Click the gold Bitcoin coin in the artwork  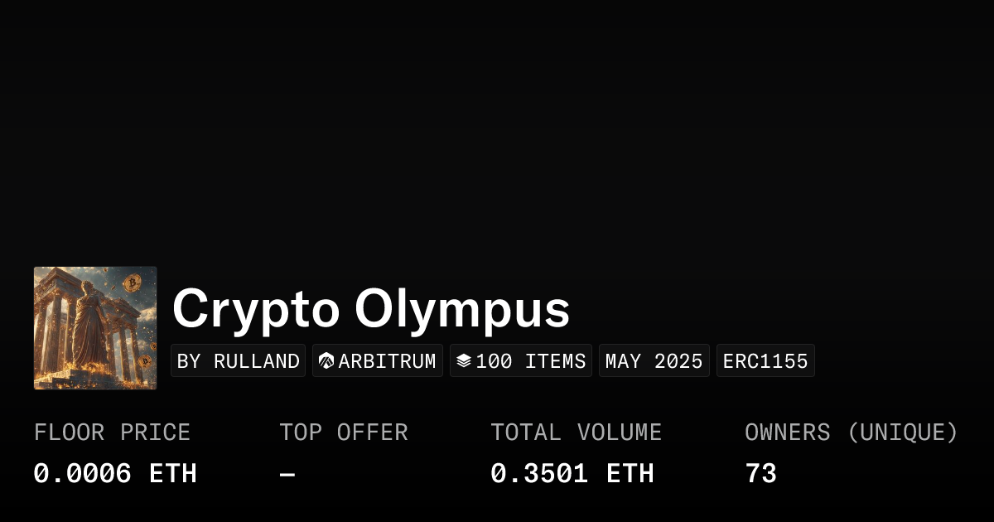(132, 284)
